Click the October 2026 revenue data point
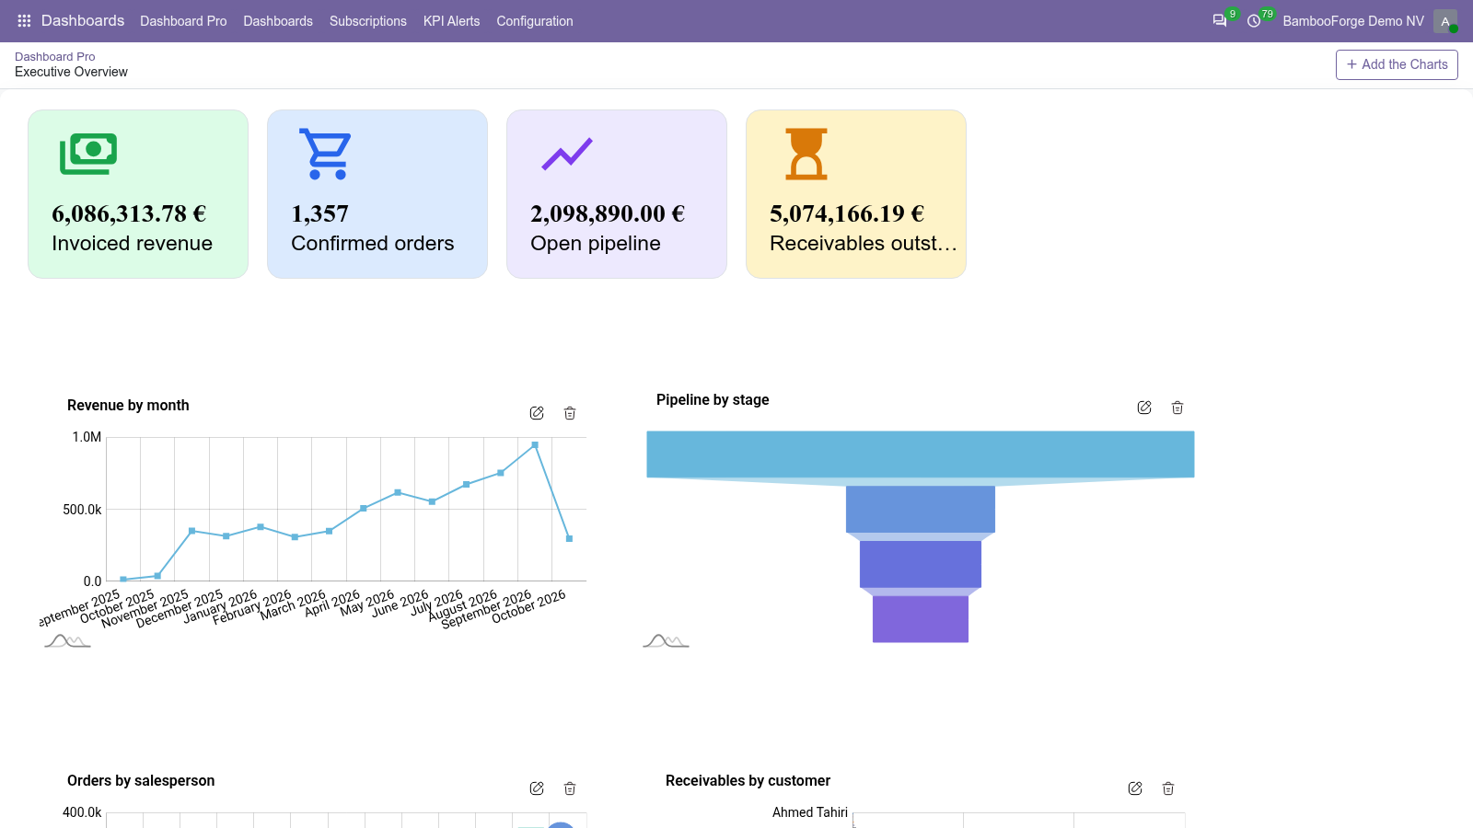Viewport: 1473px width, 828px height. coord(569,538)
